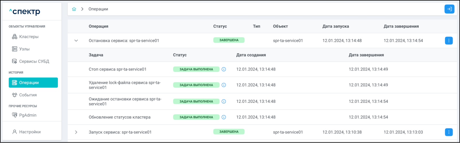Click info icon for Обновление статусов кластера
This screenshot has width=460, height=143.
click(x=224, y=117)
